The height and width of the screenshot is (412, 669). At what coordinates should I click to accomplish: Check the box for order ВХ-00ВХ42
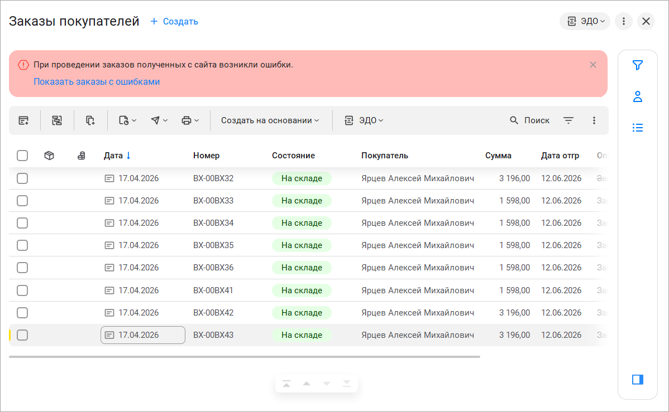[22, 313]
